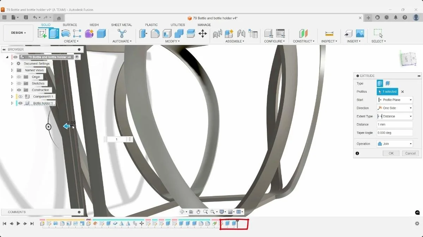Select the Joint tool icon
The image size is (423, 237).
241,33
